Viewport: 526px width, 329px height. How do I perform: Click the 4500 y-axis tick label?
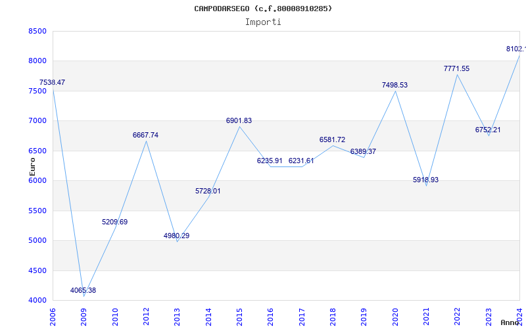37,270
